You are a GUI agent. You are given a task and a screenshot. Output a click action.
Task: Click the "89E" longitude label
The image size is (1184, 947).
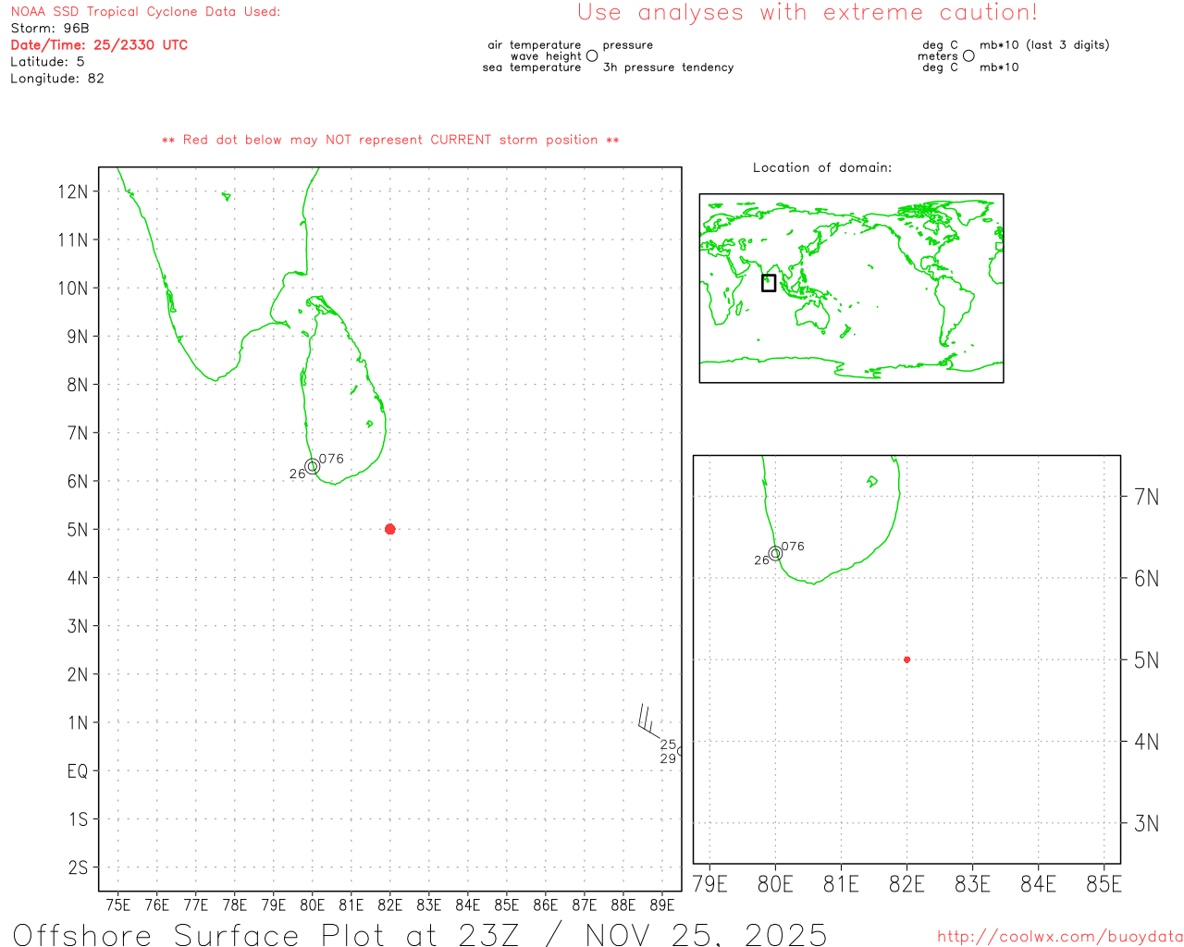coord(662,904)
